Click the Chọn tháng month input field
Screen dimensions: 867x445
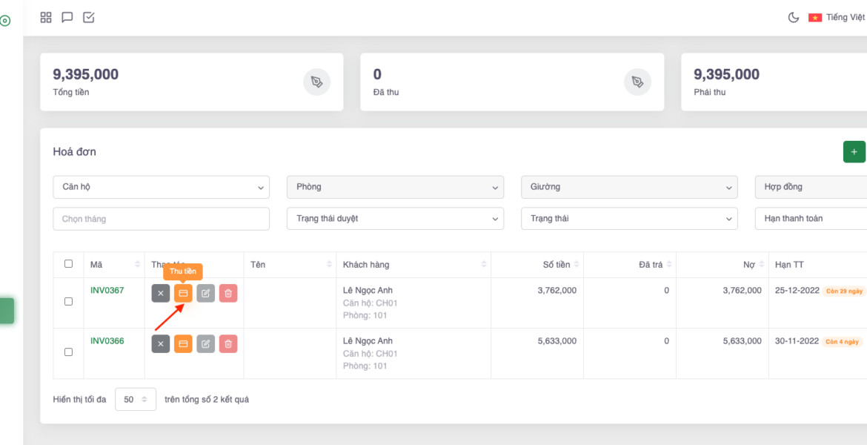(x=161, y=219)
